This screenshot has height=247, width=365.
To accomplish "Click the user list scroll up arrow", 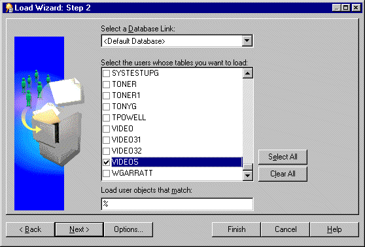I will pyautogui.click(x=248, y=73).
